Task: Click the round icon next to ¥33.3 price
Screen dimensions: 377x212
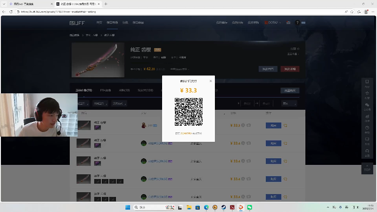Action: 243,125
